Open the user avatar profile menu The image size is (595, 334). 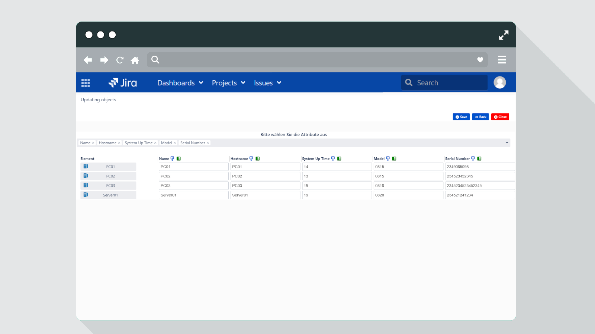click(x=499, y=82)
